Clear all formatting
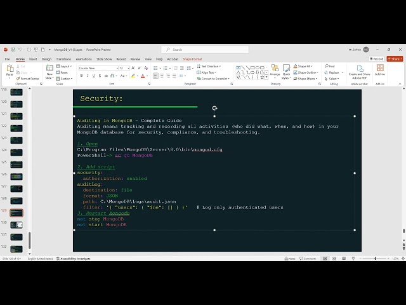Image resolution: width=406 pixels, height=305 pixels. (x=146, y=68)
